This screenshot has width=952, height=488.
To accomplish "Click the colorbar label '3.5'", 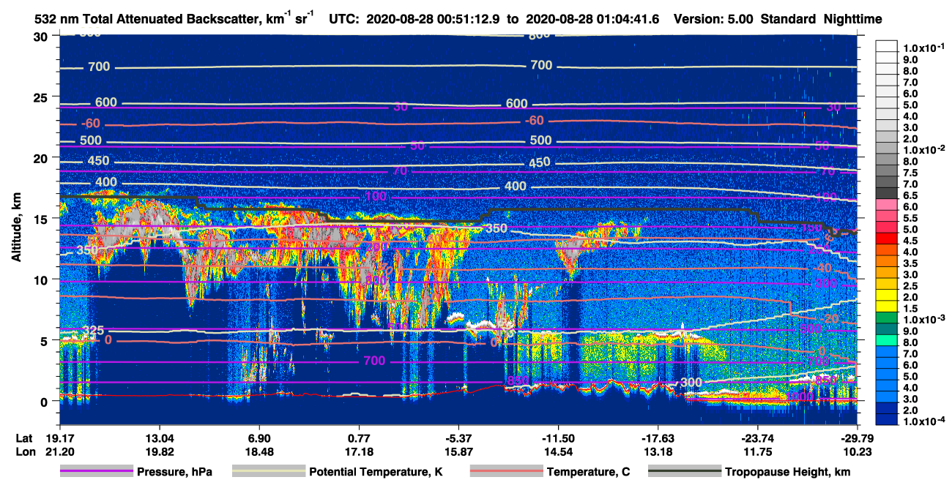I will pyautogui.click(x=909, y=263).
